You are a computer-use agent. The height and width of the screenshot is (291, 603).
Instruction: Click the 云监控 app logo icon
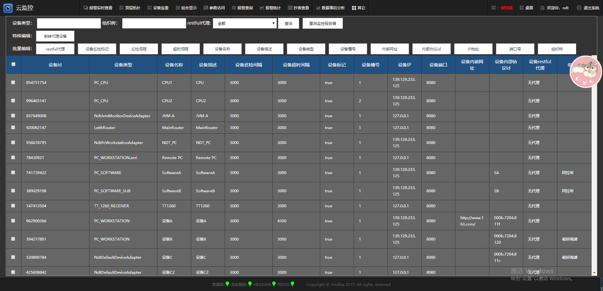[8, 8]
